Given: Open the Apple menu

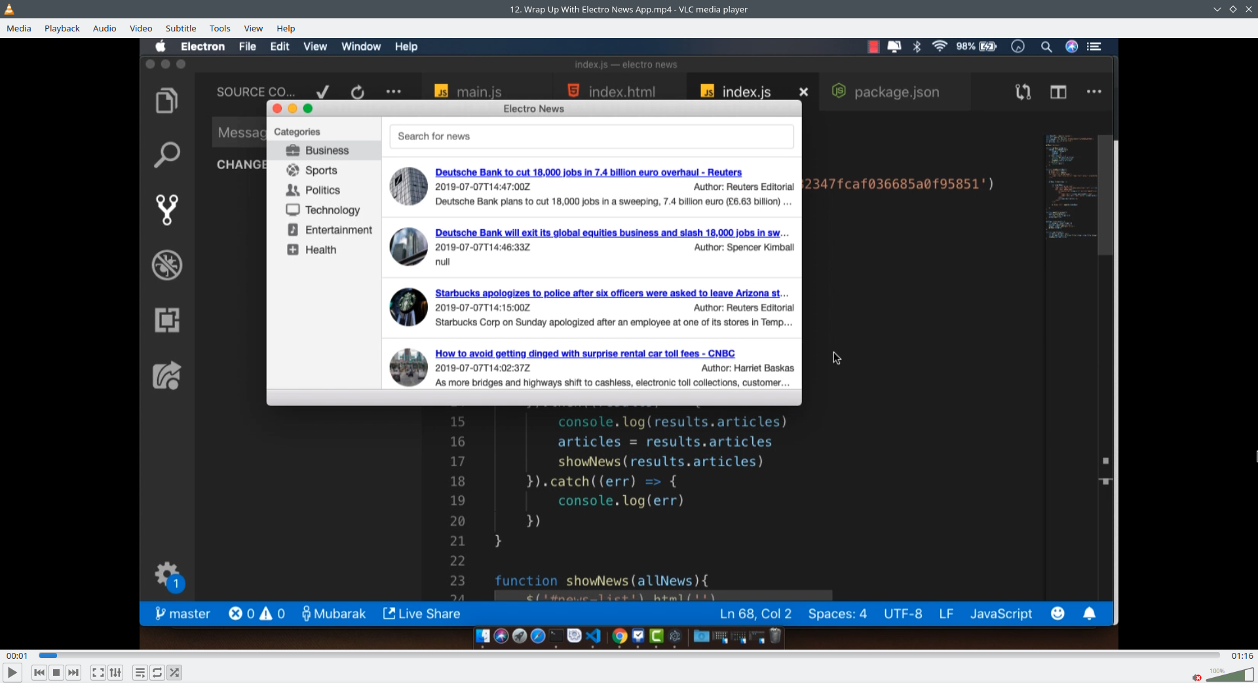Looking at the screenshot, I should [x=161, y=46].
